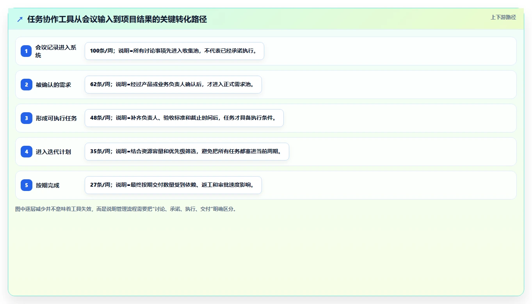Click the 形成可执行任务 step label

coord(56,118)
